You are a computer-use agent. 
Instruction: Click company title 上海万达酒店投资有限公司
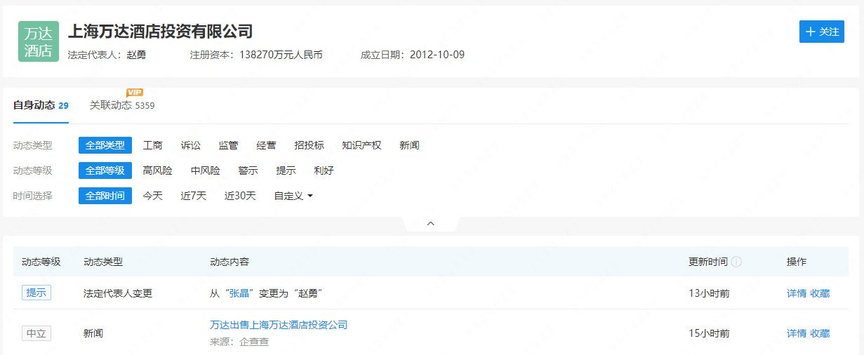160,31
